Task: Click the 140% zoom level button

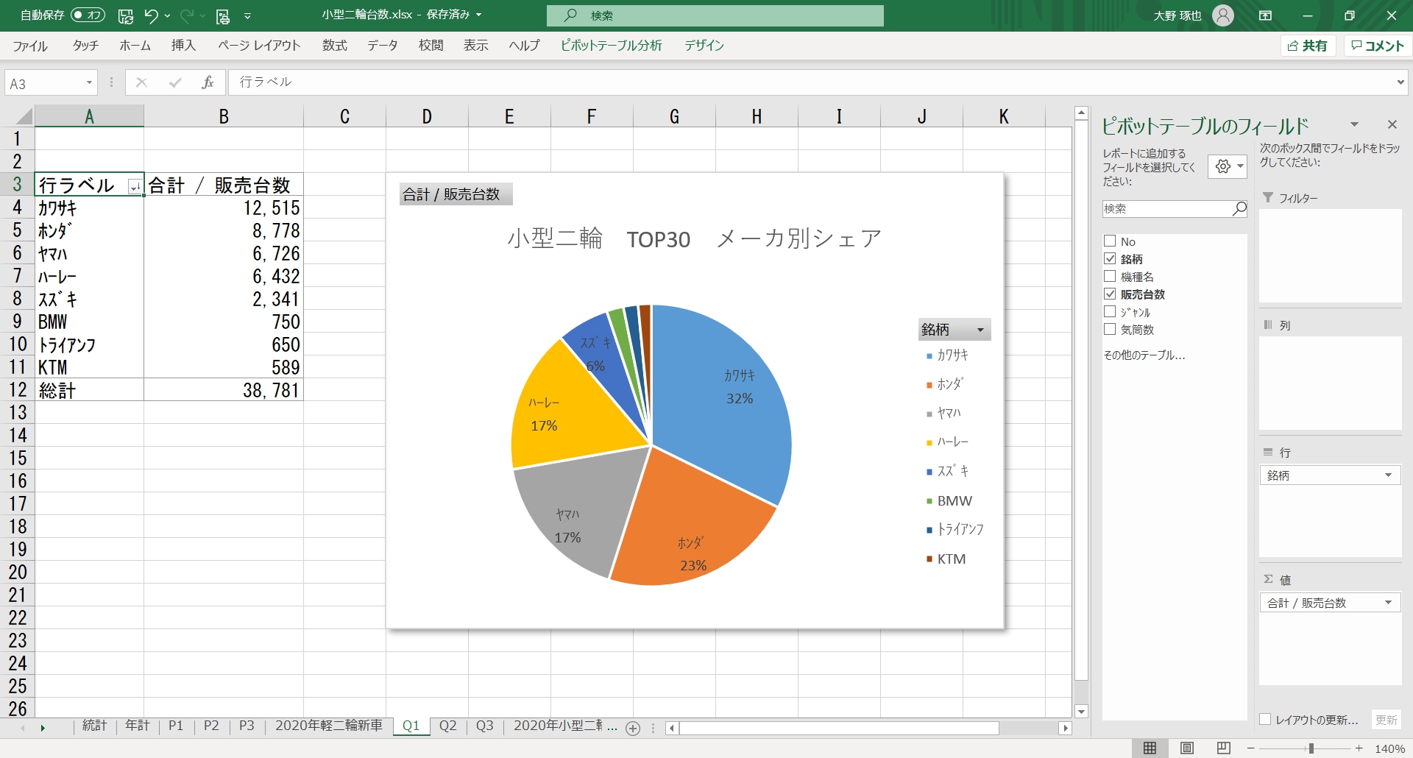Action: [x=1389, y=749]
